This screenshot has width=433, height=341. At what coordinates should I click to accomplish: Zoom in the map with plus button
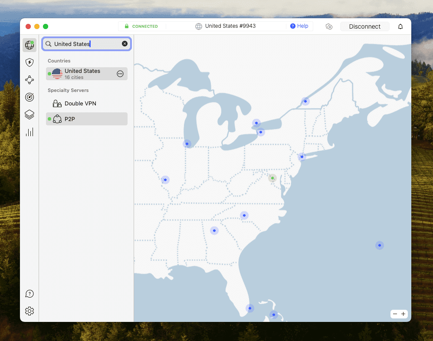(403, 314)
